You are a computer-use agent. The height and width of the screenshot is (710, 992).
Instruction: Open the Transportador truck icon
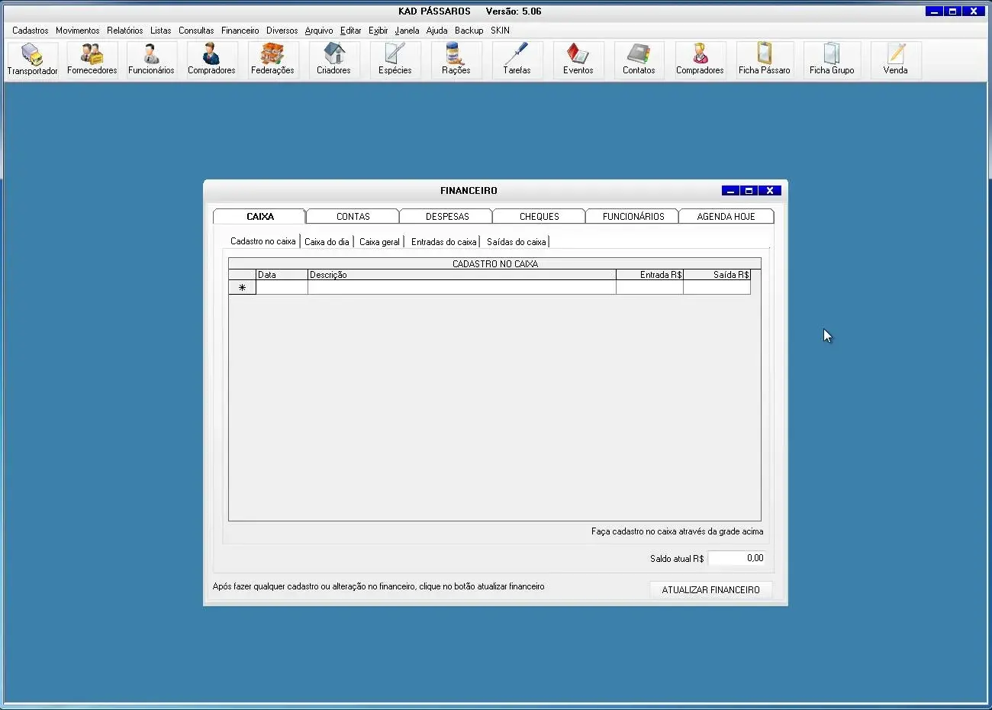coord(32,60)
